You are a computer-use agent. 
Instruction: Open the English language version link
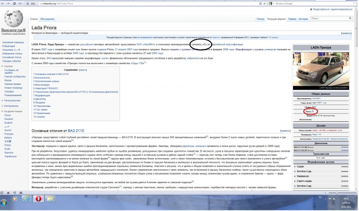point(9,123)
